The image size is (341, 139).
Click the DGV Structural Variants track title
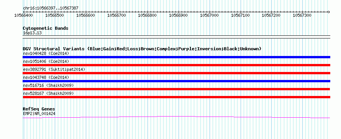point(142,49)
